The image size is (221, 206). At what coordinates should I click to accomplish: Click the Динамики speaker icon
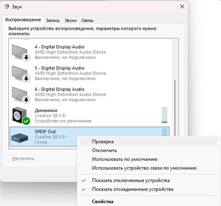[21, 115]
